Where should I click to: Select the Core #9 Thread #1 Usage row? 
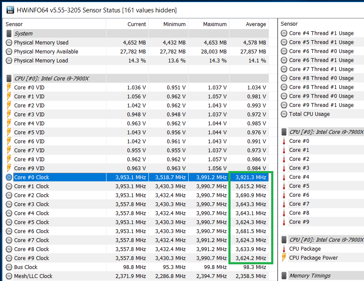tap(322, 105)
